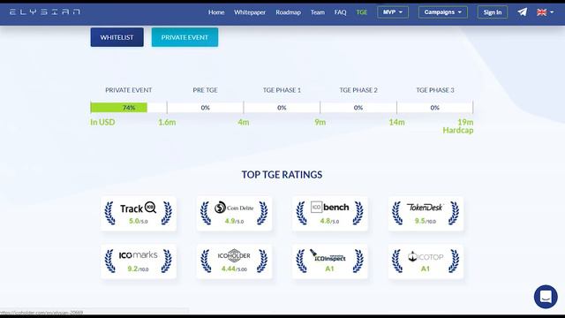Click the '4m' milestone label
Viewport: 565px width, 318px height.
(244, 122)
